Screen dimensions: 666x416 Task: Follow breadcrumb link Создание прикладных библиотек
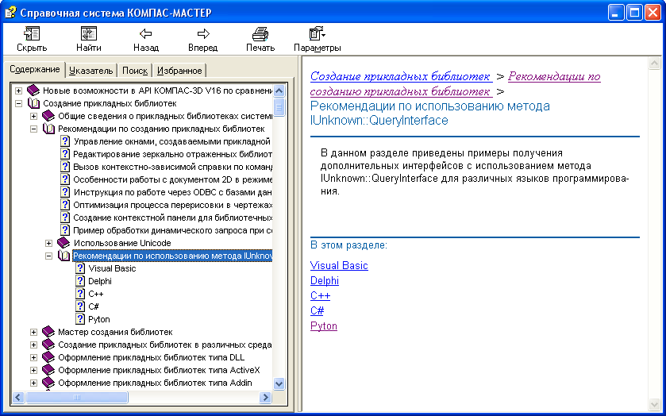(401, 76)
